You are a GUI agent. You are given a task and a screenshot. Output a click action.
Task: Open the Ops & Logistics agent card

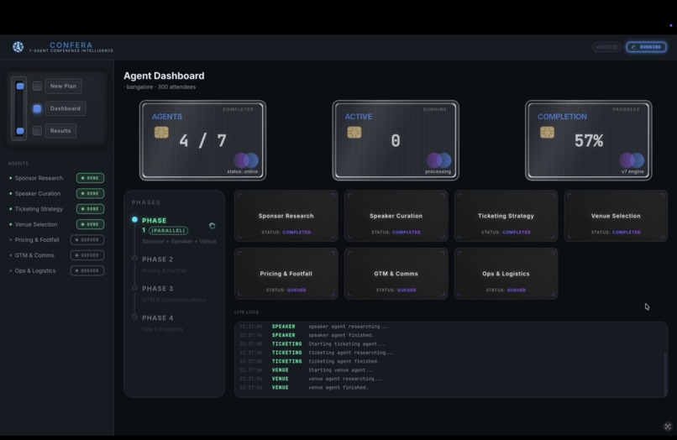coord(506,274)
